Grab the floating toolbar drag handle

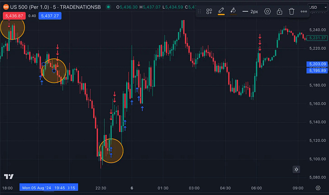(x=199, y=11)
